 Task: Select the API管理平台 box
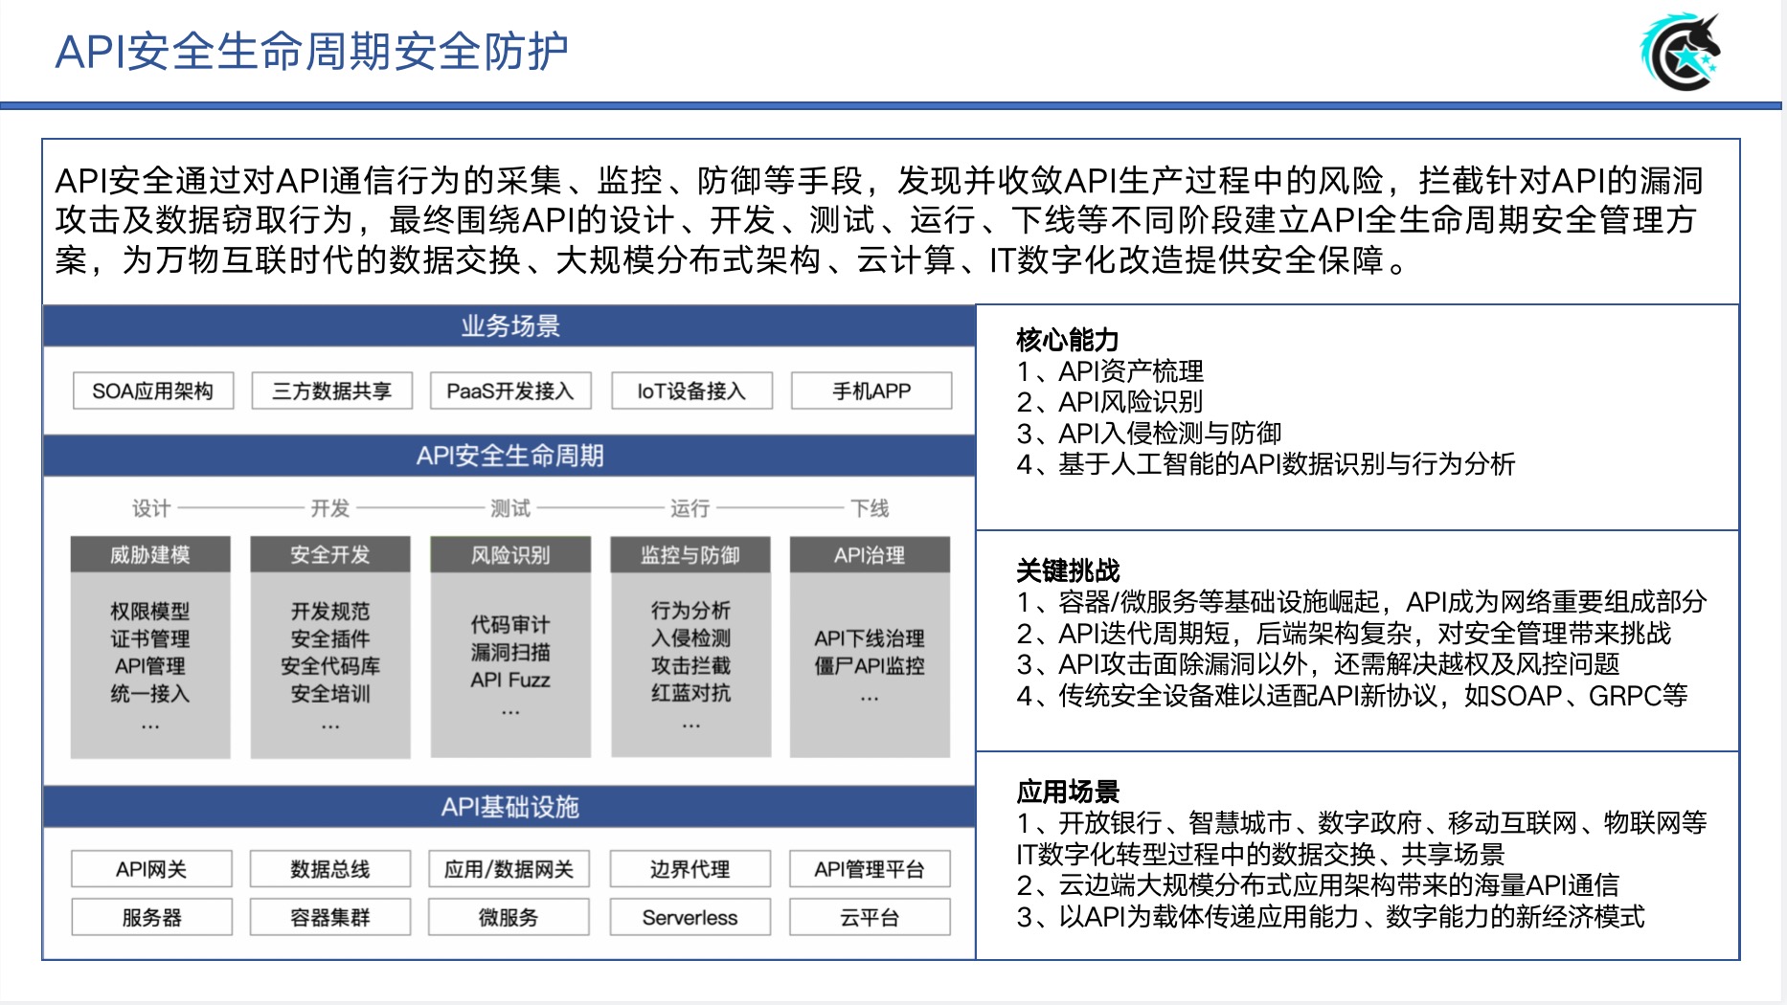click(x=870, y=869)
